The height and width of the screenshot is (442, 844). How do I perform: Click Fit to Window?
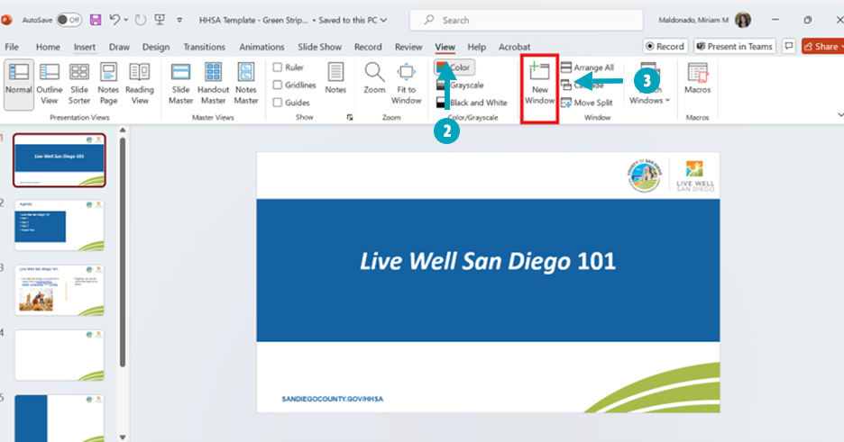pos(406,85)
